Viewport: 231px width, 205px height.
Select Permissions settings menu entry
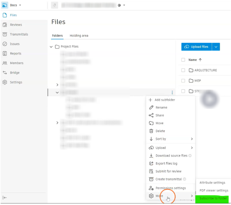coord(171,188)
